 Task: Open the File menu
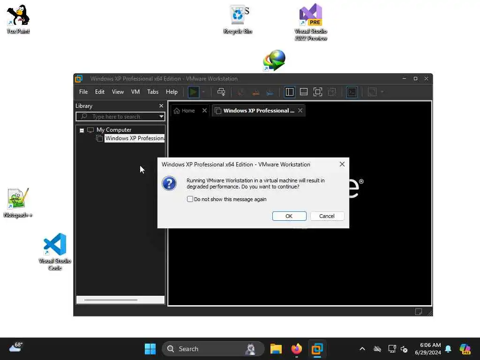[83, 92]
